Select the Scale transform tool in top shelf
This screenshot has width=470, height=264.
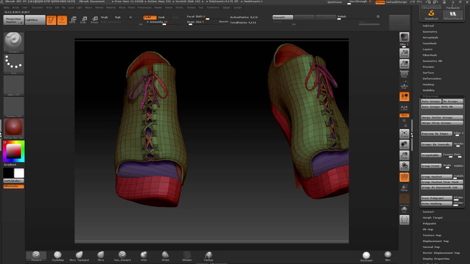click(83, 20)
